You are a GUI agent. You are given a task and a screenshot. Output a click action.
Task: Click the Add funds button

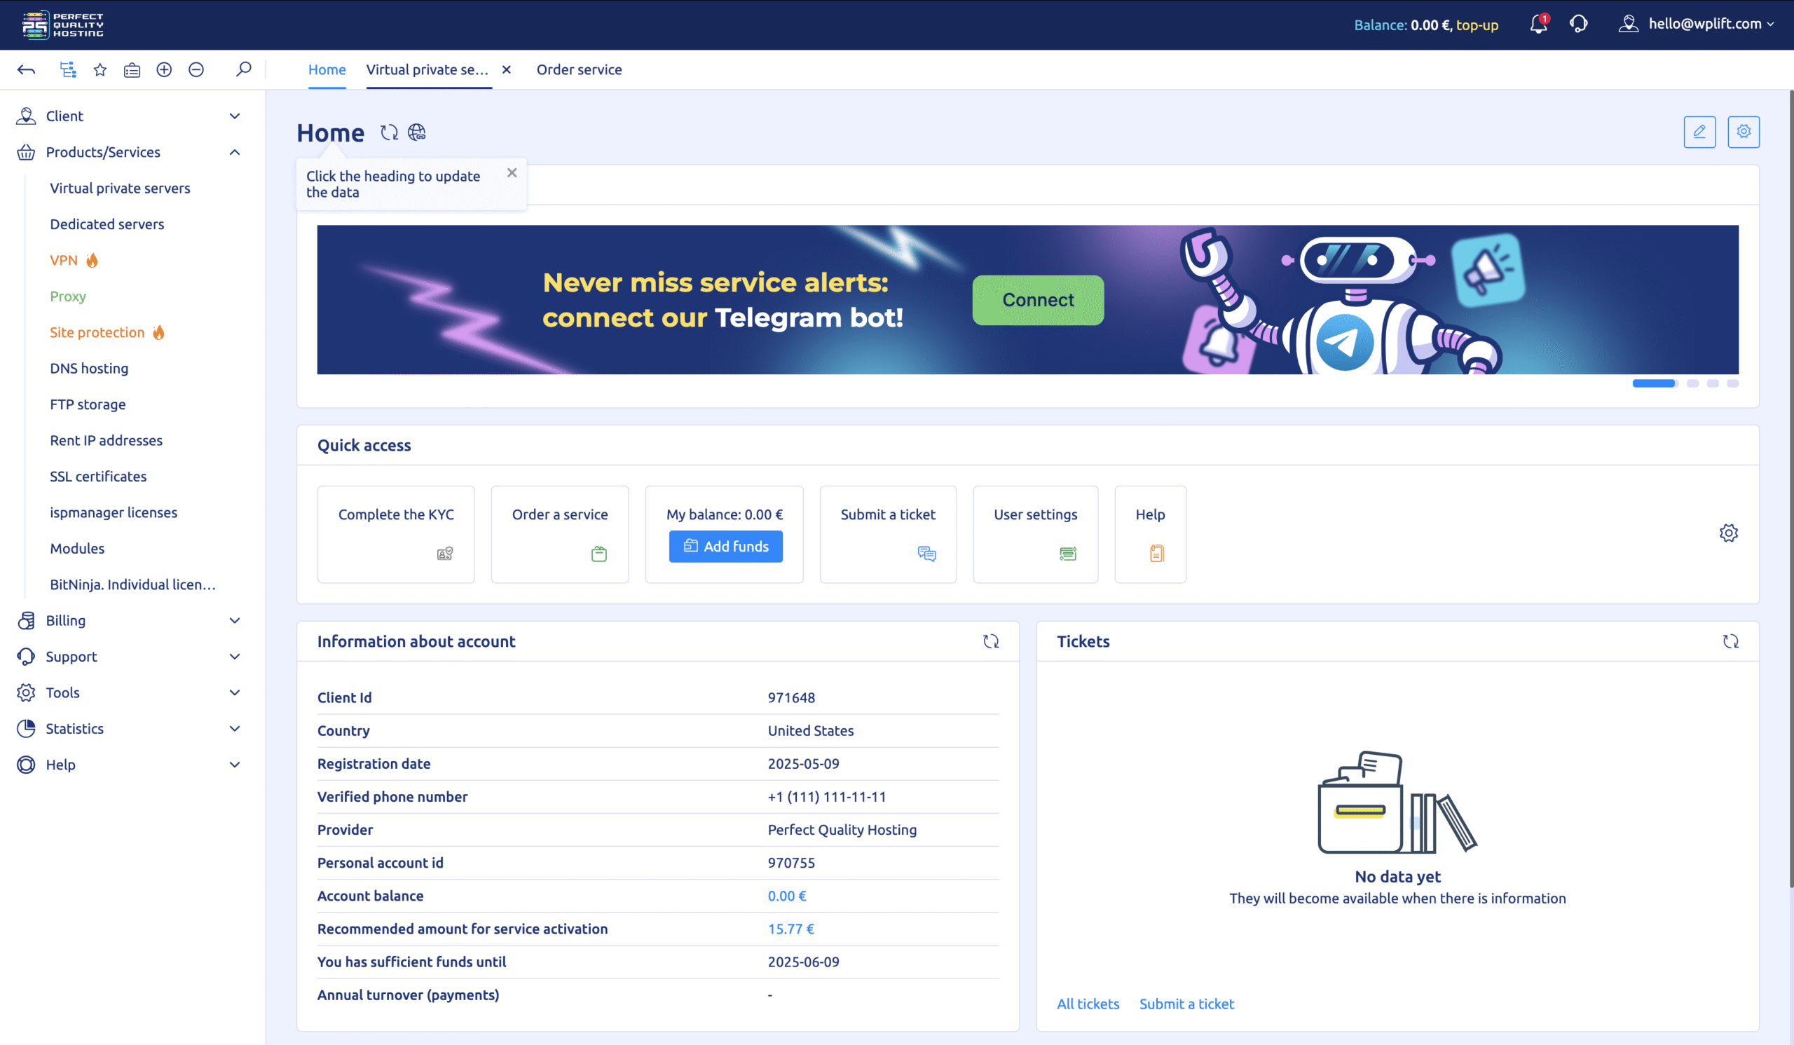tap(725, 547)
